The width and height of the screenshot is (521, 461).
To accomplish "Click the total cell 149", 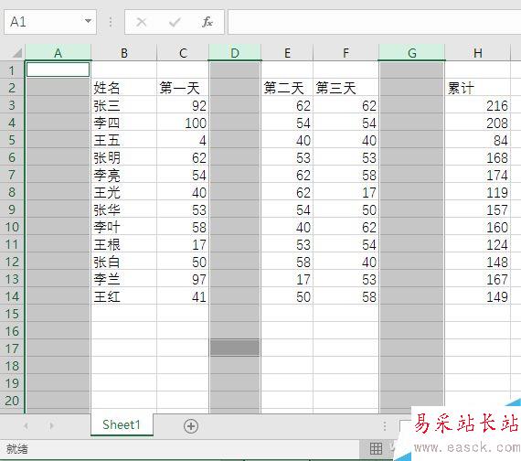I will pos(477,296).
